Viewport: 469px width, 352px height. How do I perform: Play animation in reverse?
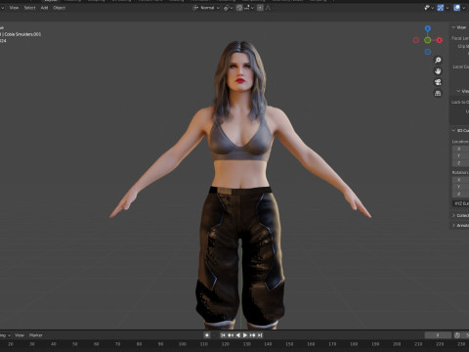[x=237, y=335]
